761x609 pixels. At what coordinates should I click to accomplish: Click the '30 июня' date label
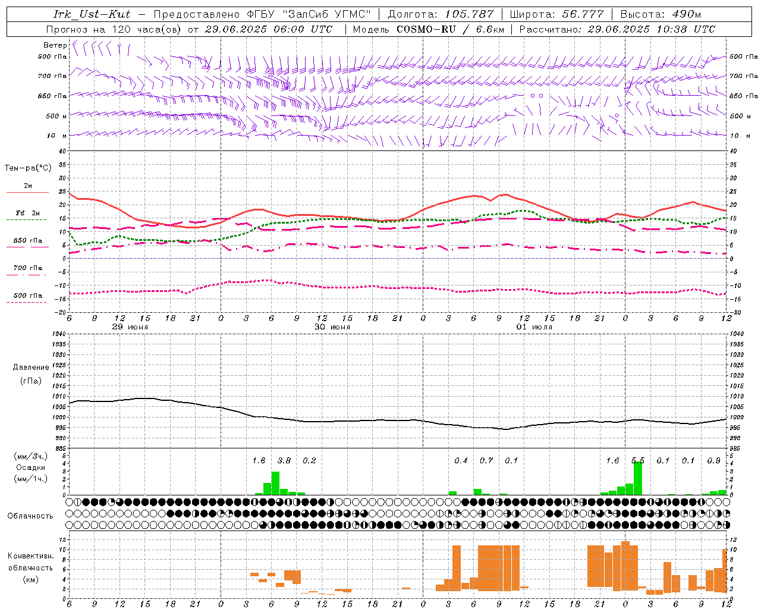tap(332, 327)
